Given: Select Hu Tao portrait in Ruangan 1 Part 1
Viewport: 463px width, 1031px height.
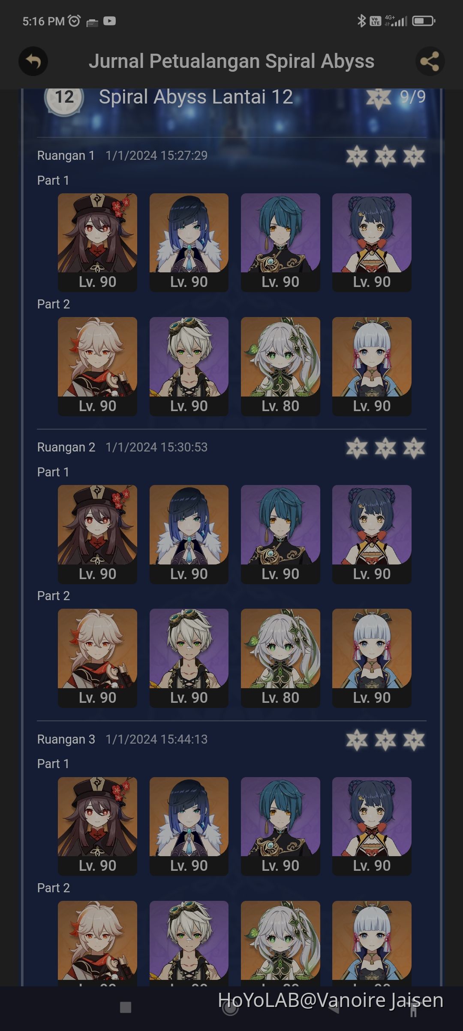Looking at the screenshot, I should click(x=97, y=242).
